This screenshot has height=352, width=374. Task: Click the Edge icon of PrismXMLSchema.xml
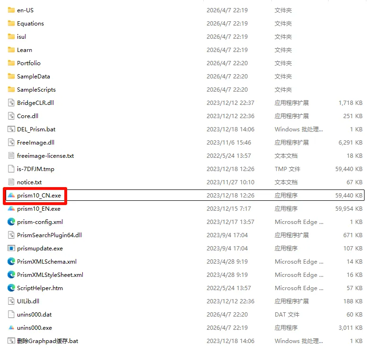pos(11,261)
